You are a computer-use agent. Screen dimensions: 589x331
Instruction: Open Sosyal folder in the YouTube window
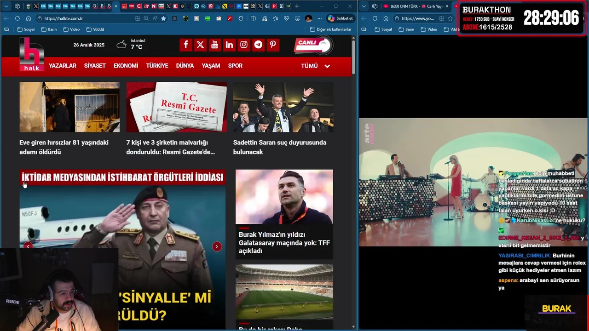tap(383, 29)
